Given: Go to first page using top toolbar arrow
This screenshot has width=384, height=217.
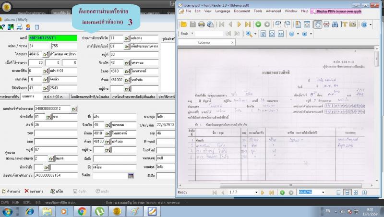Looking at the screenshot, I should 222,24.
